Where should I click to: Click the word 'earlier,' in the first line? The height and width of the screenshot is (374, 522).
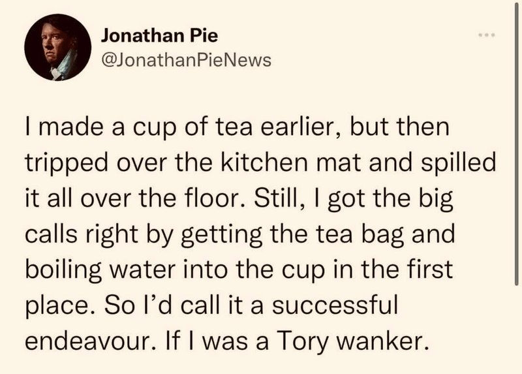point(301,128)
